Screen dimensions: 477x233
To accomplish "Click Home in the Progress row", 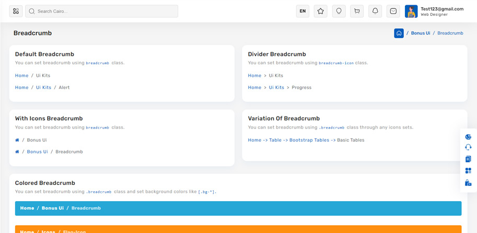I will pyautogui.click(x=254, y=87).
